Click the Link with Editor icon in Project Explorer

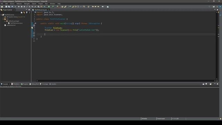pyautogui.click(x=24, y=12)
